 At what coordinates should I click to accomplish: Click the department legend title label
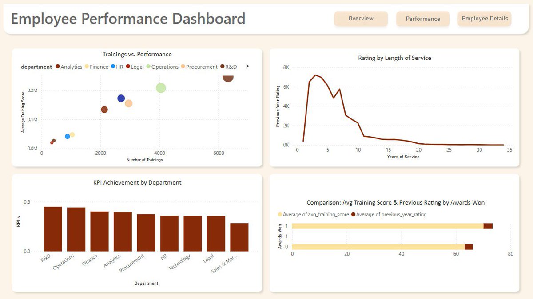click(x=36, y=67)
